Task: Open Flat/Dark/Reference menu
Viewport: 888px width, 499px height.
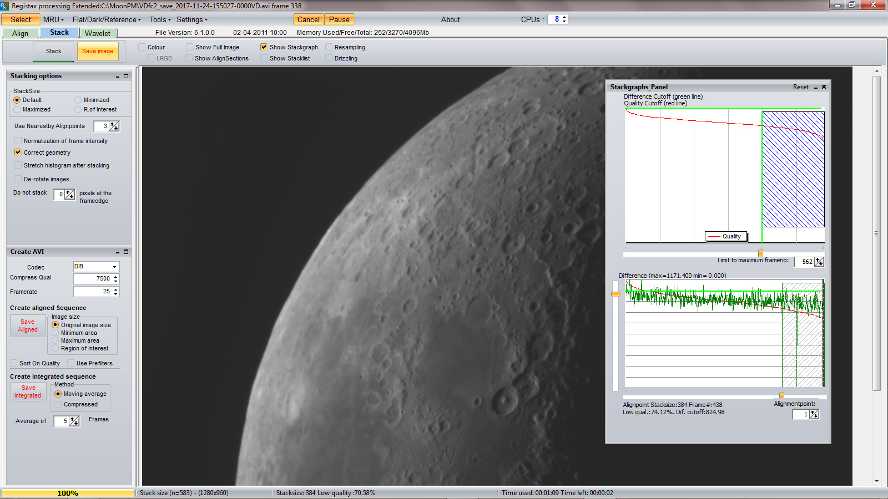Action: 107,19
